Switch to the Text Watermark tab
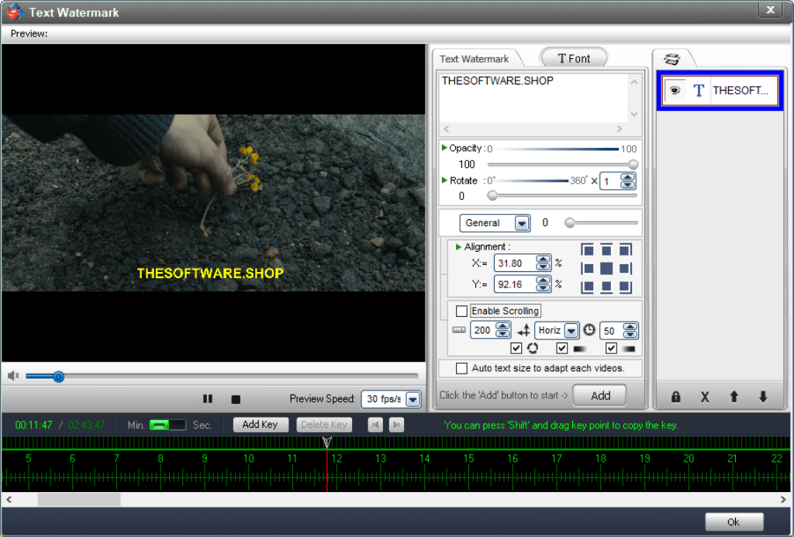 tap(474, 59)
